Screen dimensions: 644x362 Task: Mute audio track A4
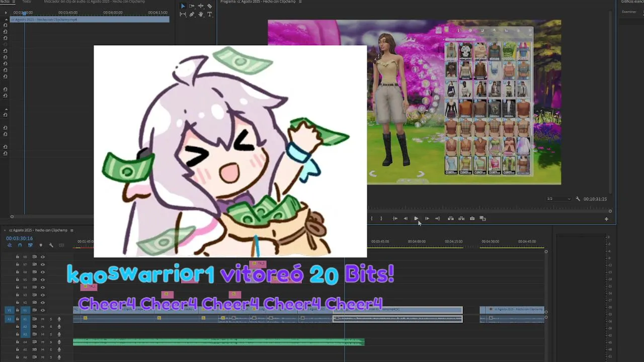(x=43, y=342)
